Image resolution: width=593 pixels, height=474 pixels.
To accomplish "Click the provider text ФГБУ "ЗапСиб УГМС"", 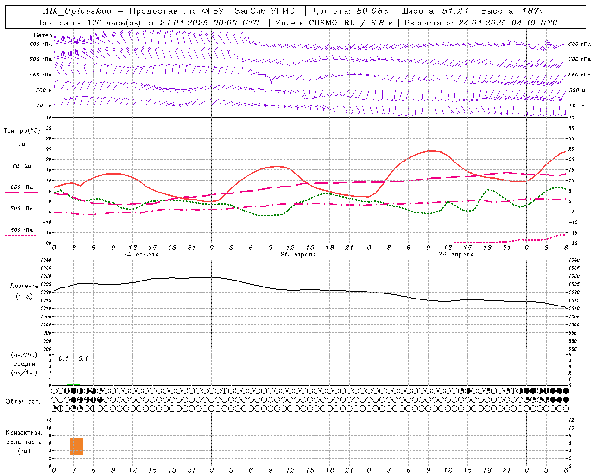I will [251, 11].
